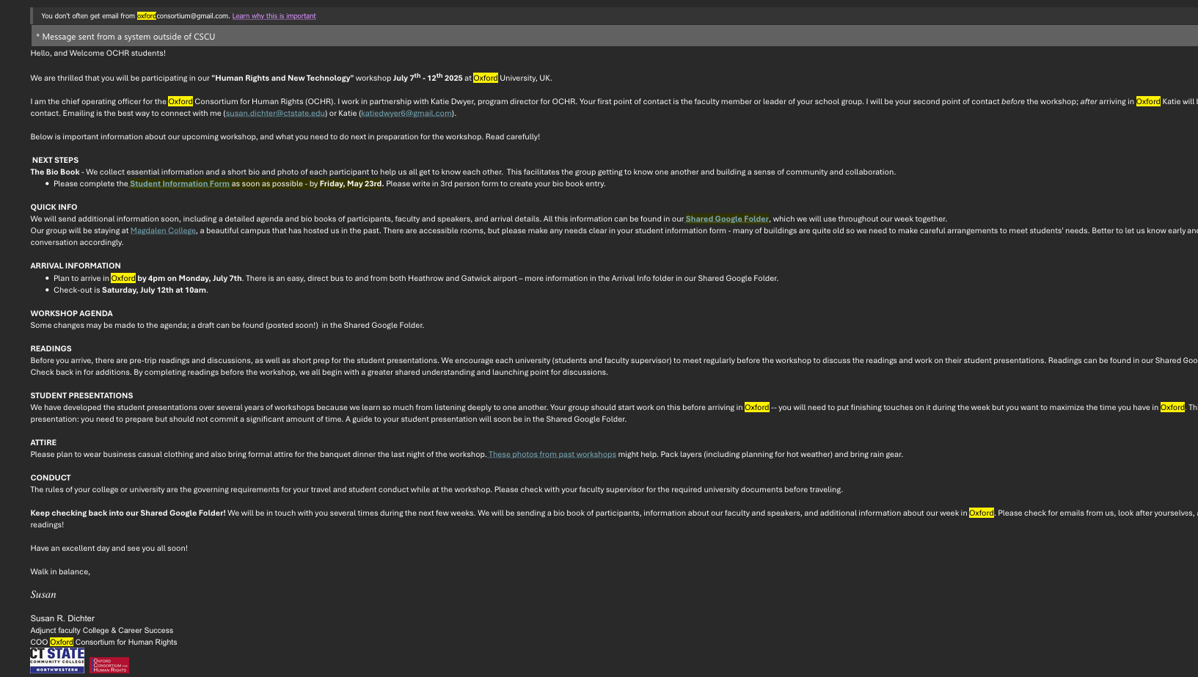This screenshot has width=1198, height=677.
Task: Click the 'Hello, and Welcome OCHR students!' greeting
Action: [98, 54]
